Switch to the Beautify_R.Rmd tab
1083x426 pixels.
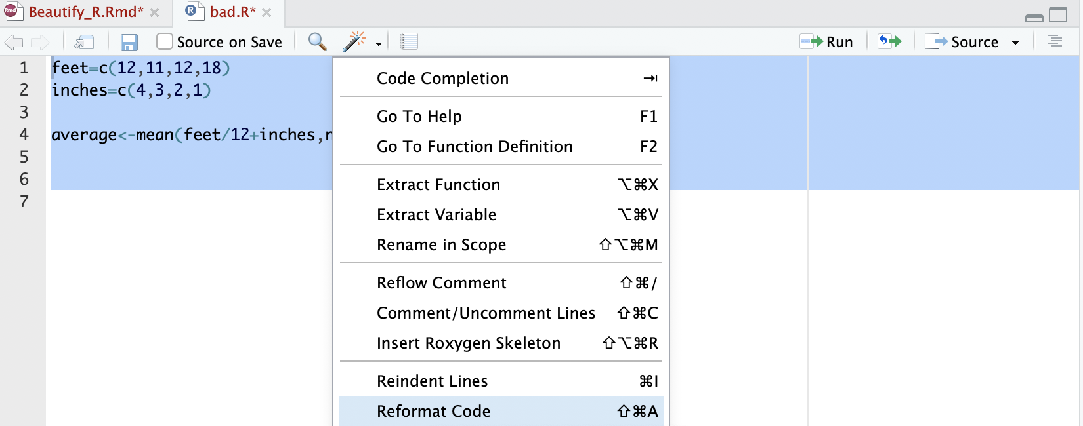(x=85, y=12)
